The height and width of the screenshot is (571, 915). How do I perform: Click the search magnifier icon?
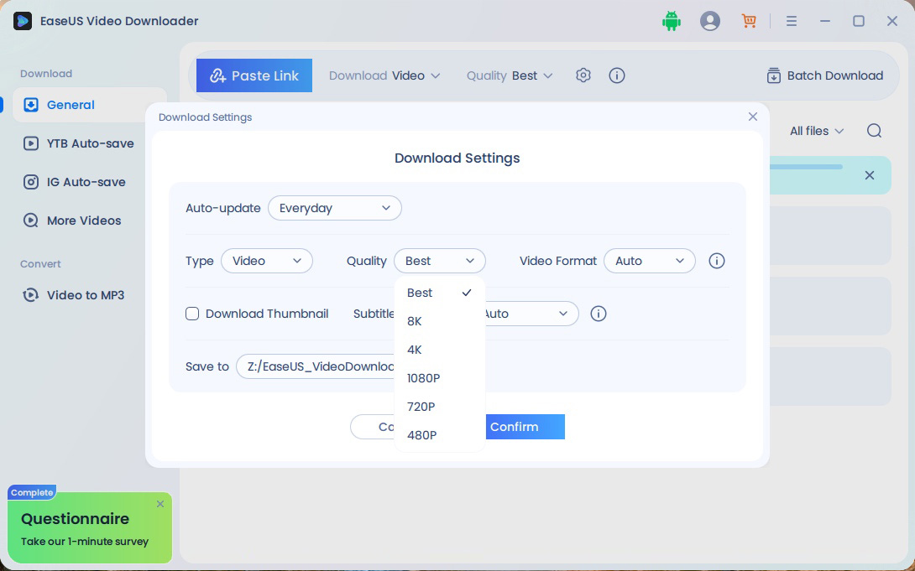[874, 131]
